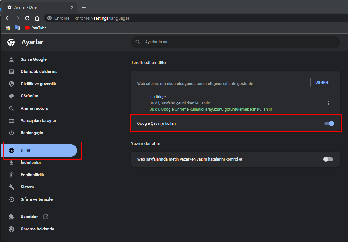Viewport: 348px width, 242px height.
Task: Focus the address bar URL chrome://settings/languages
Action: 102,18
